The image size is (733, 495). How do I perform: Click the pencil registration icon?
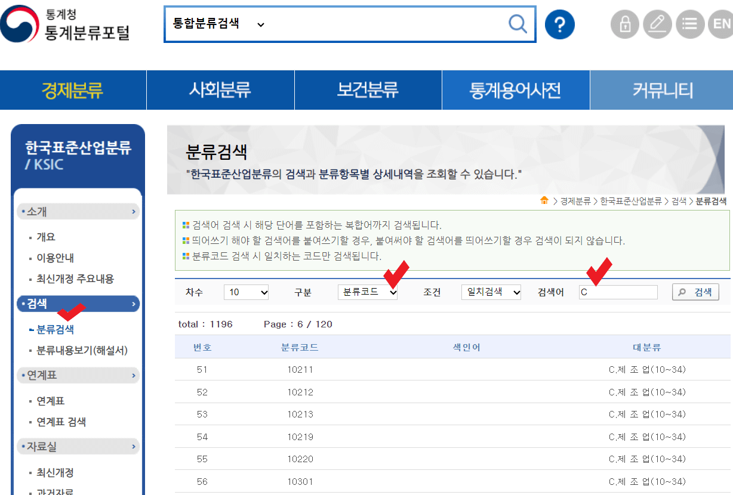pos(657,24)
